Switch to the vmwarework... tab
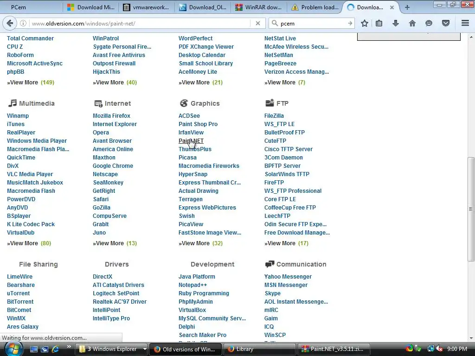This screenshot has width=475, height=356. tap(147, 7)
